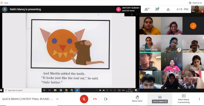Unmute the microphone with red mic button
The width and height of the screenshot is (204, 106).
tap(84, 99)
